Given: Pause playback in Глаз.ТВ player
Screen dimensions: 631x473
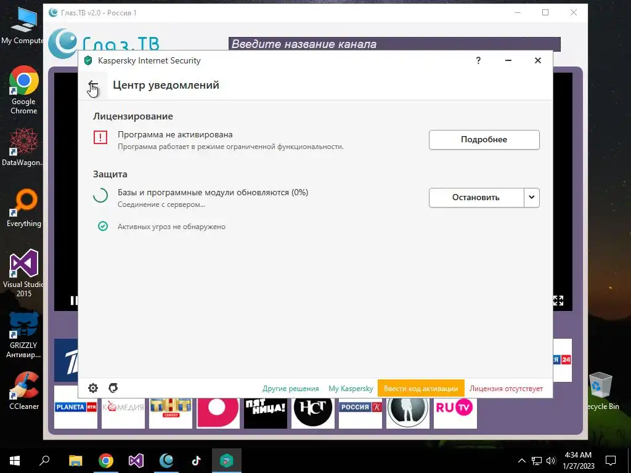Looking at the screenshot, I should pos(74,300).
